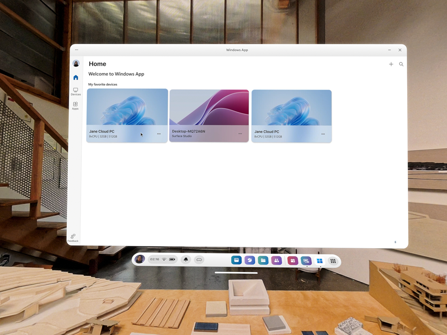Screen dimensions: 447x335
Task: Open search with the magnifier icon
Action: point(401,64)
